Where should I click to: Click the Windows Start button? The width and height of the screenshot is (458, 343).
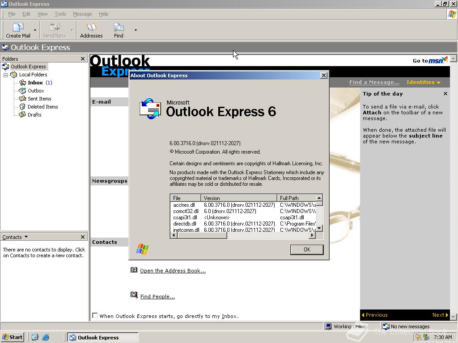pos(12,337)
